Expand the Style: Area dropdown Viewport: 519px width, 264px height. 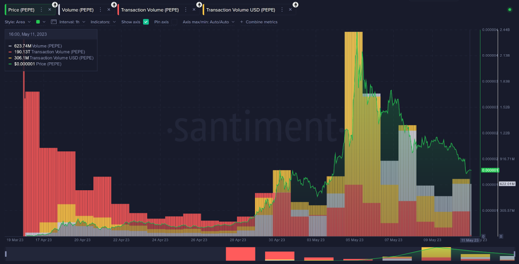pos(17,22)
